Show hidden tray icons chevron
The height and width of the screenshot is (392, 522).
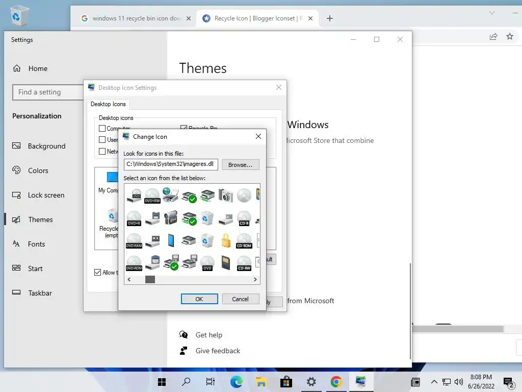tap(434, 382)
